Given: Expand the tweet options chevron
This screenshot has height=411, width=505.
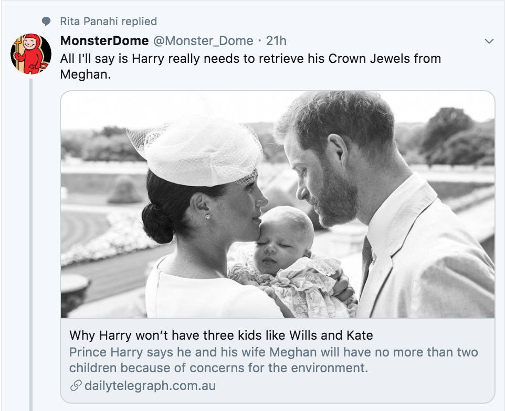Looking at the screenshot, I should pos(489,41).
